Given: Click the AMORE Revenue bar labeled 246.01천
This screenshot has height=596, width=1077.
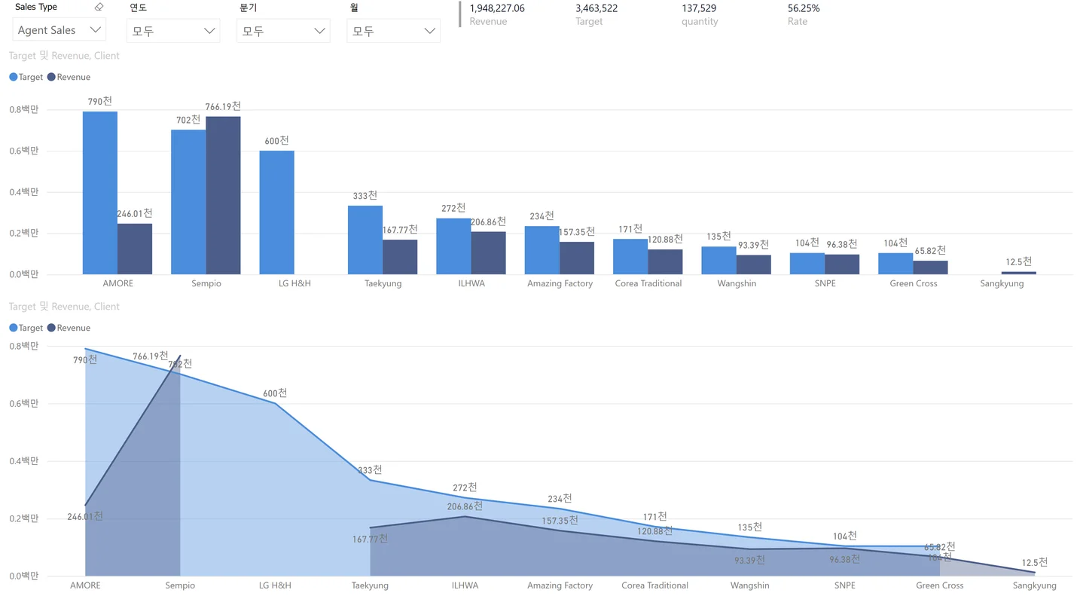Looking at the screenshot, I should (x=135, y=249).
